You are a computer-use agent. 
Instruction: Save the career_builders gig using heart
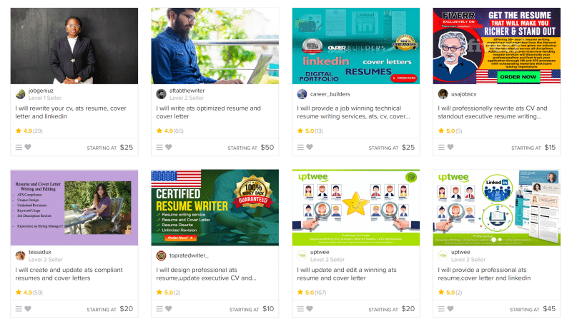pyautogui.click(x=310, y=147)
